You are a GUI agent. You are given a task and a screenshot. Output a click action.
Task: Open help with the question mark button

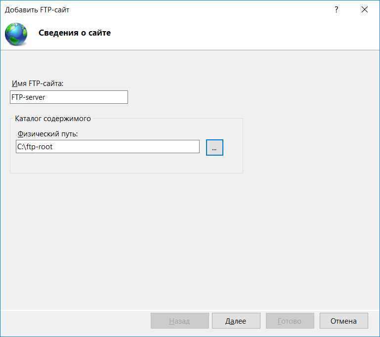336,10
